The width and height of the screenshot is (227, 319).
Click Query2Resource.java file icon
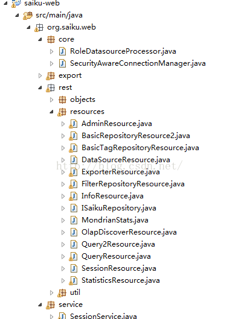click(74, 244)
